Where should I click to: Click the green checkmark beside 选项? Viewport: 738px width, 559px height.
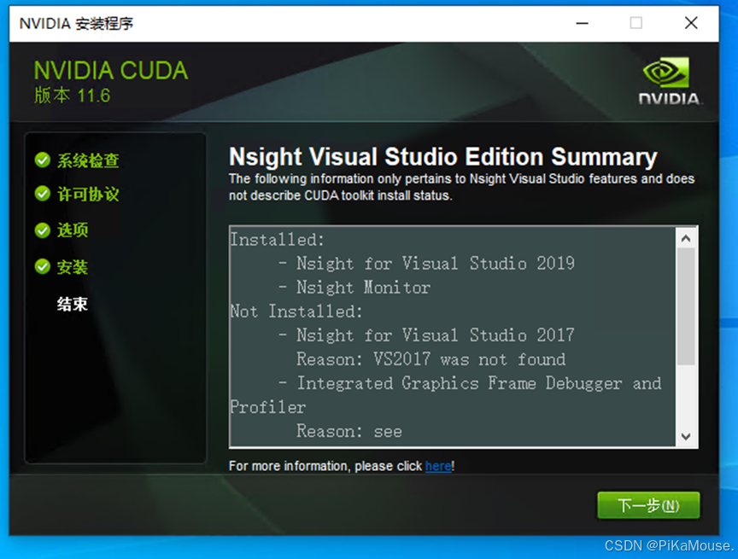pos(43,230)
